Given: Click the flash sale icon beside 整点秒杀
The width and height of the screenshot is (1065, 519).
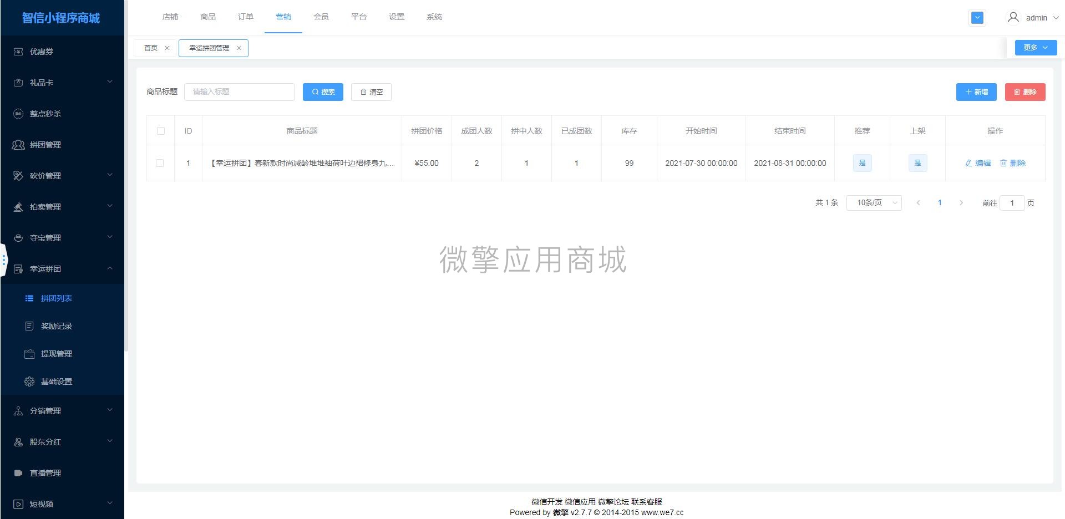Looking at the screenshot, I should [18, 114].
